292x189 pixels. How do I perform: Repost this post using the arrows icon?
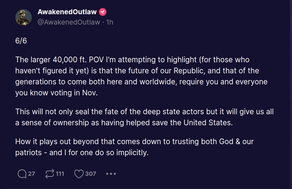pos(49,174)
